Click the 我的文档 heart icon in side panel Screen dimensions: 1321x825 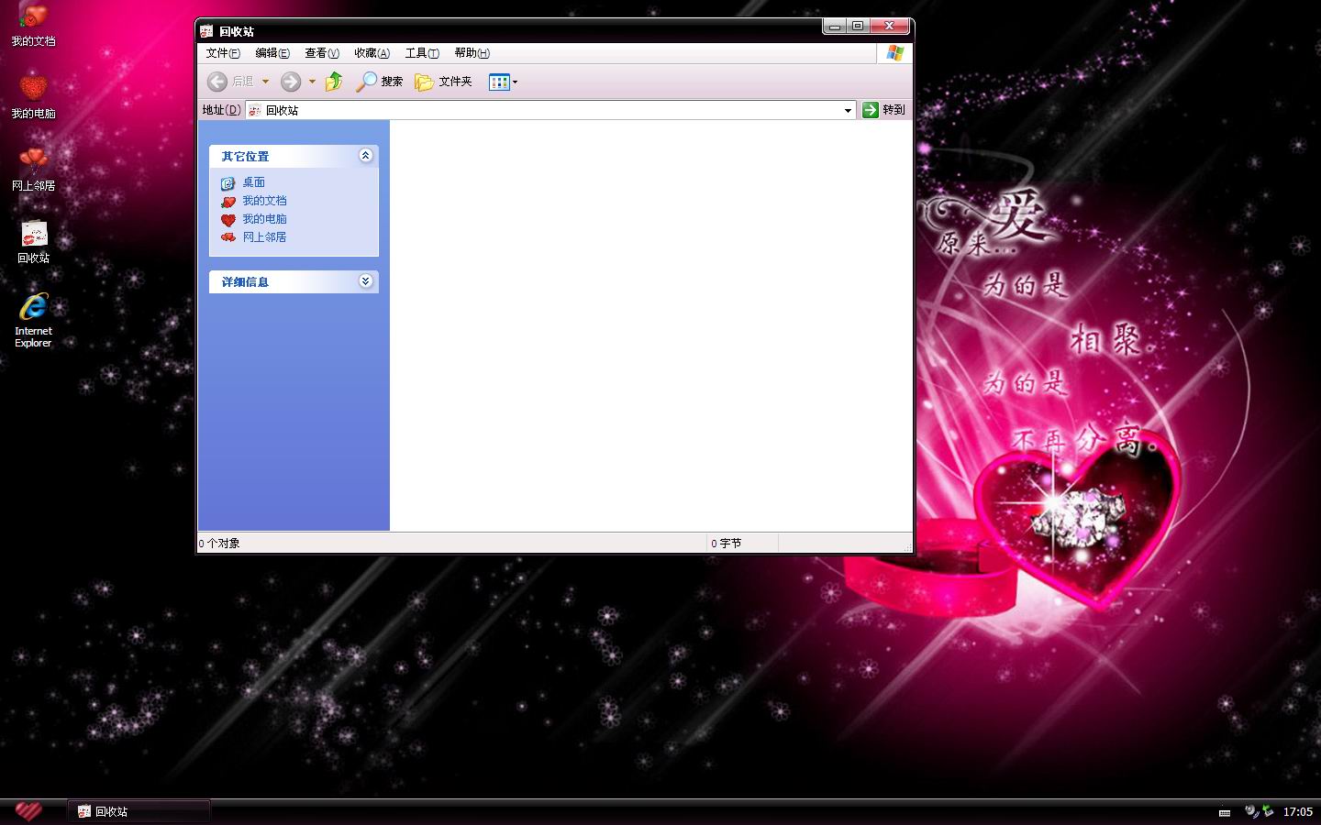pyautogui.click(x=228, y=202)
